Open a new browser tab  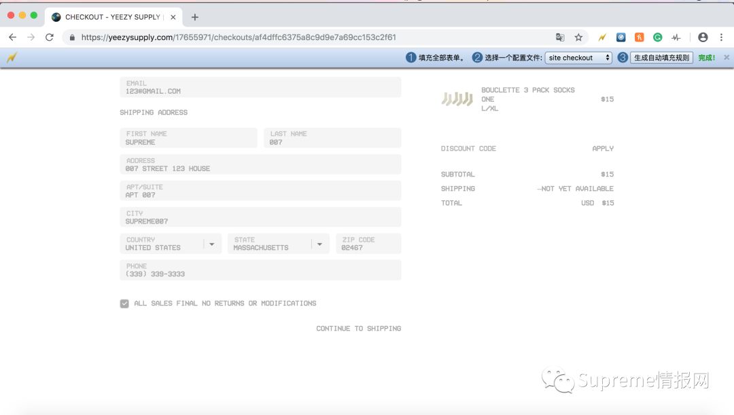195,17
